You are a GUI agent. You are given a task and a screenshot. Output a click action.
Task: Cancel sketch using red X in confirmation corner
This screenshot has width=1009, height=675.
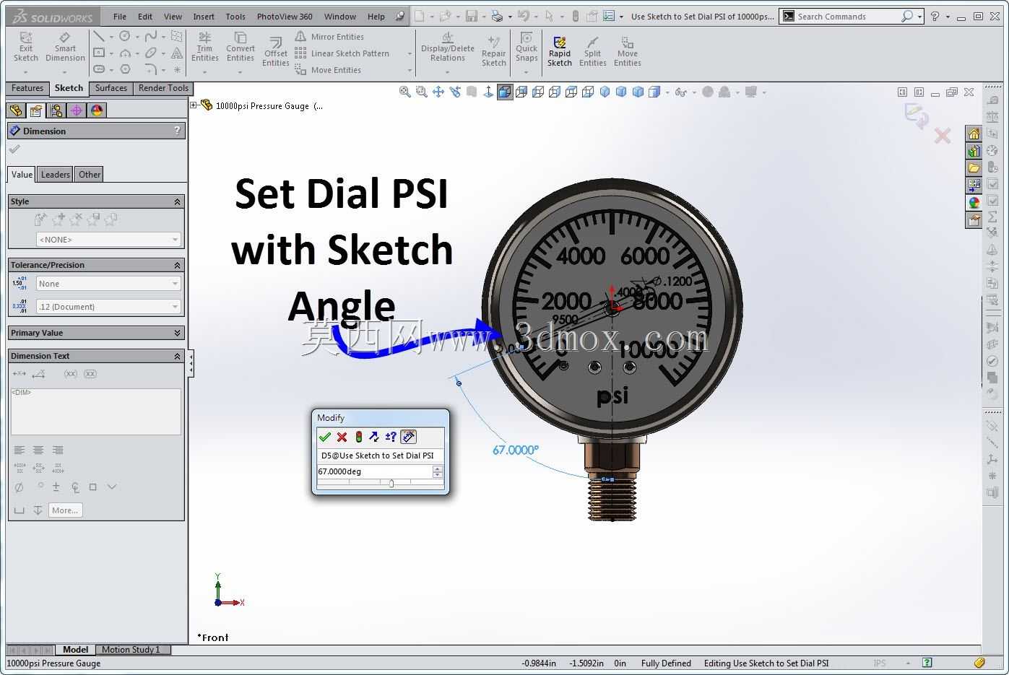tap(943, 136)
